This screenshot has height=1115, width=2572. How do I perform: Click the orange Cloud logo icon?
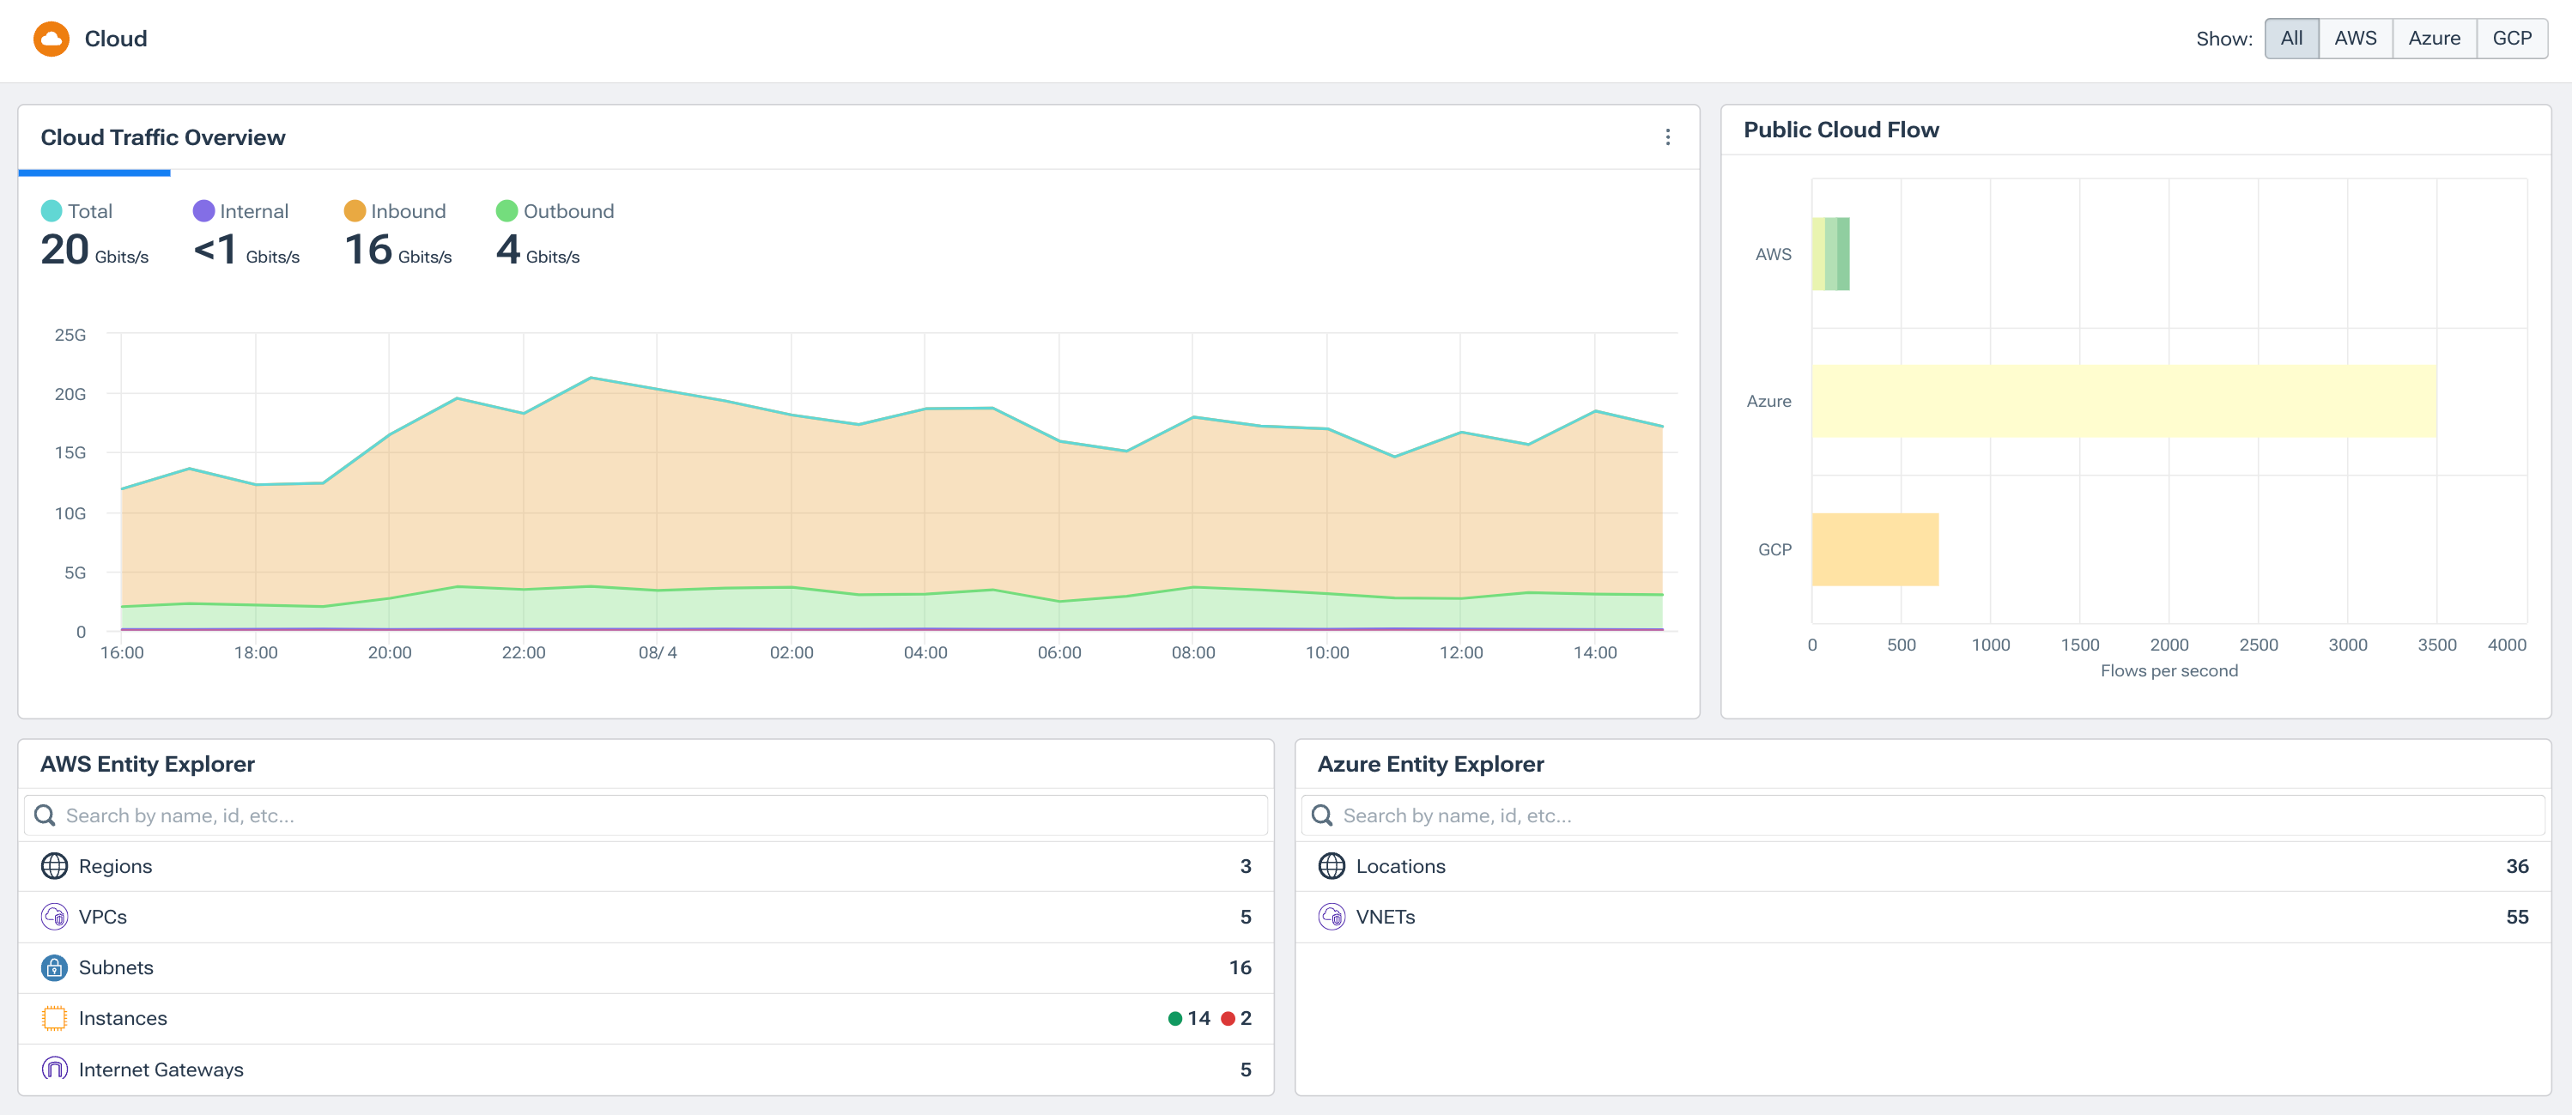coord(52,38)
